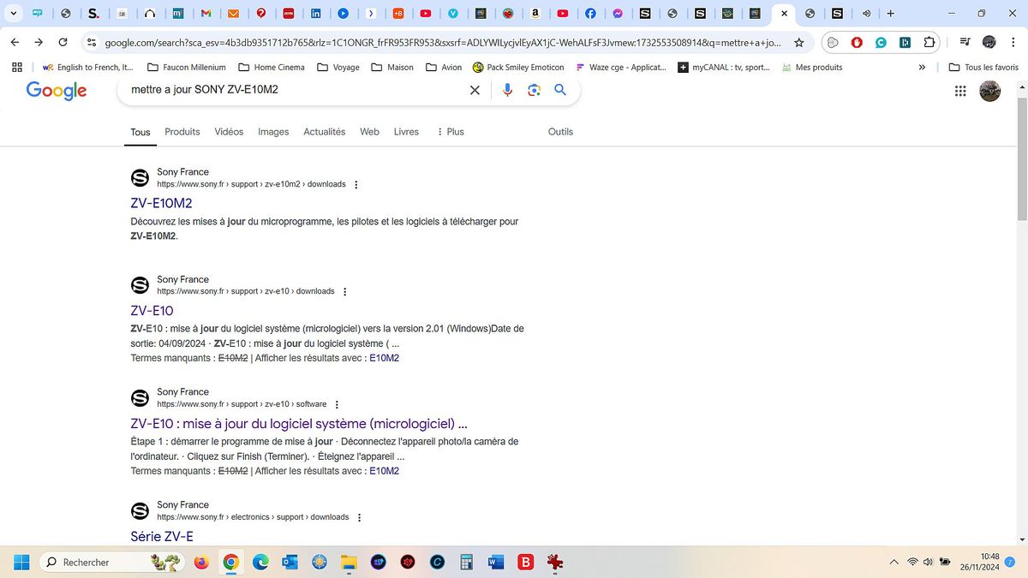Bookmark this page with the star icon
This screenshot has width=1028, height=578.
pos(798,42)
